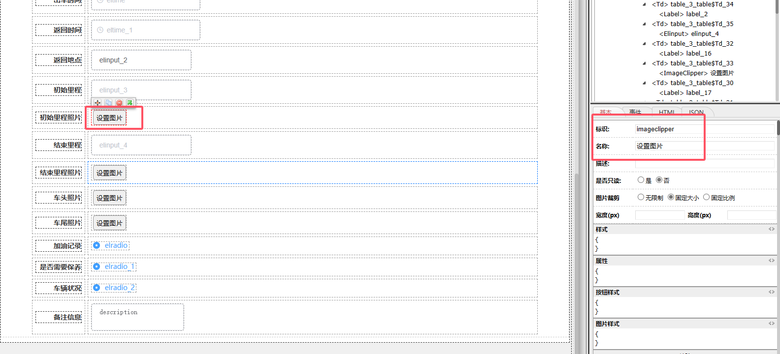Open the JSON tab

696,112
